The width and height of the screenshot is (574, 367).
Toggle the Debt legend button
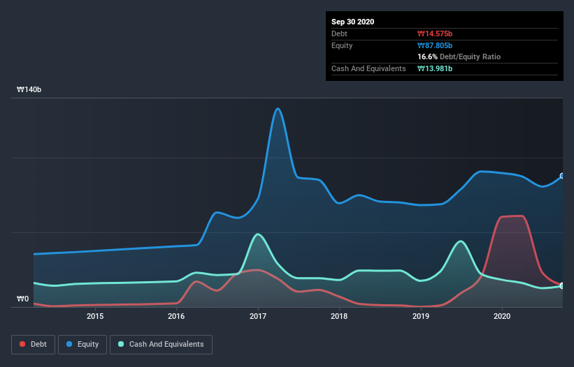[x=33, y=345]
